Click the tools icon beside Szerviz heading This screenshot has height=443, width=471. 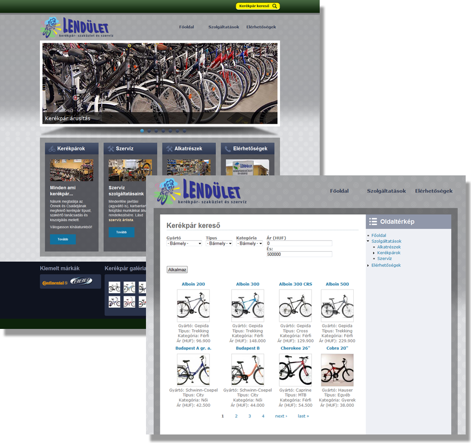pos(111,149)
